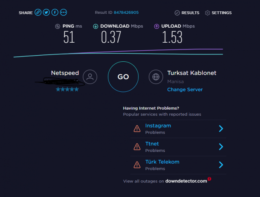The width and height of the screenshot is (260, 197).
Task: Open Result ID 8478426905 link
Action: pyautogui.click(x=126, y=13)
